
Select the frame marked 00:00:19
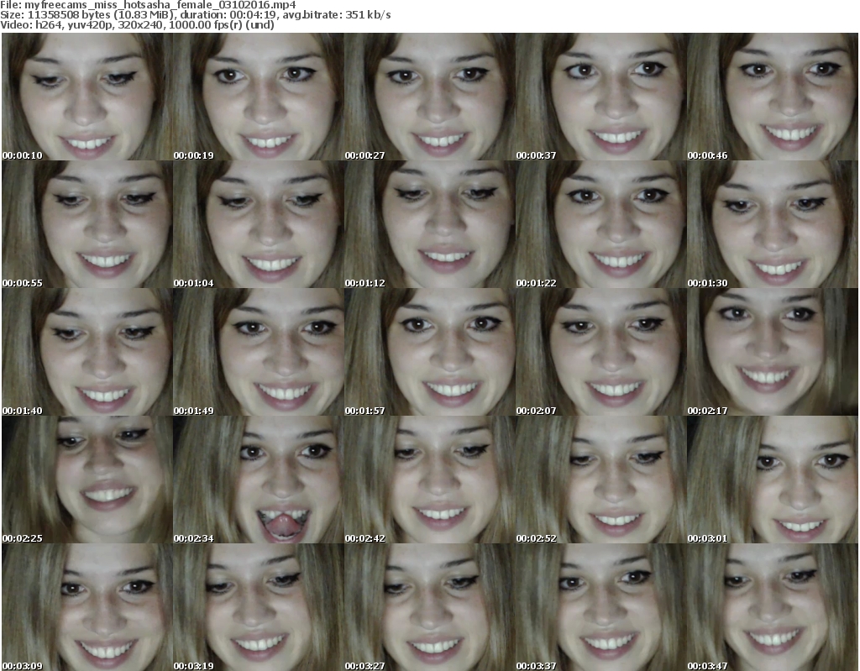pos(257,97)
